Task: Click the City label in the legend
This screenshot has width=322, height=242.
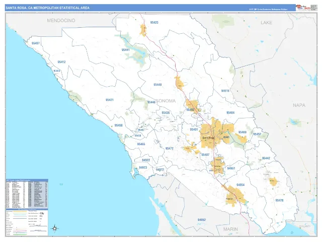Action: point(42,213)
